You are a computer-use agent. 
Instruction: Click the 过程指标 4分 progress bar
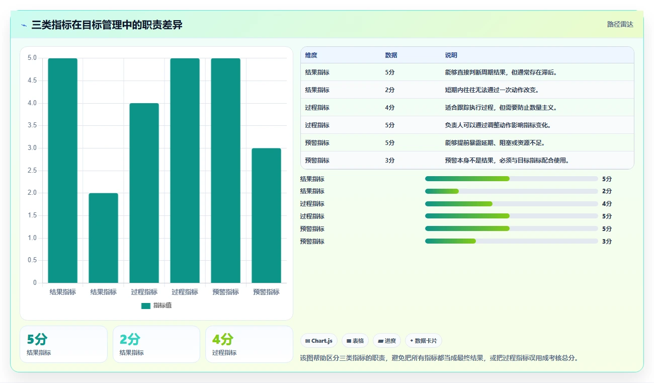tap(512, 204)
